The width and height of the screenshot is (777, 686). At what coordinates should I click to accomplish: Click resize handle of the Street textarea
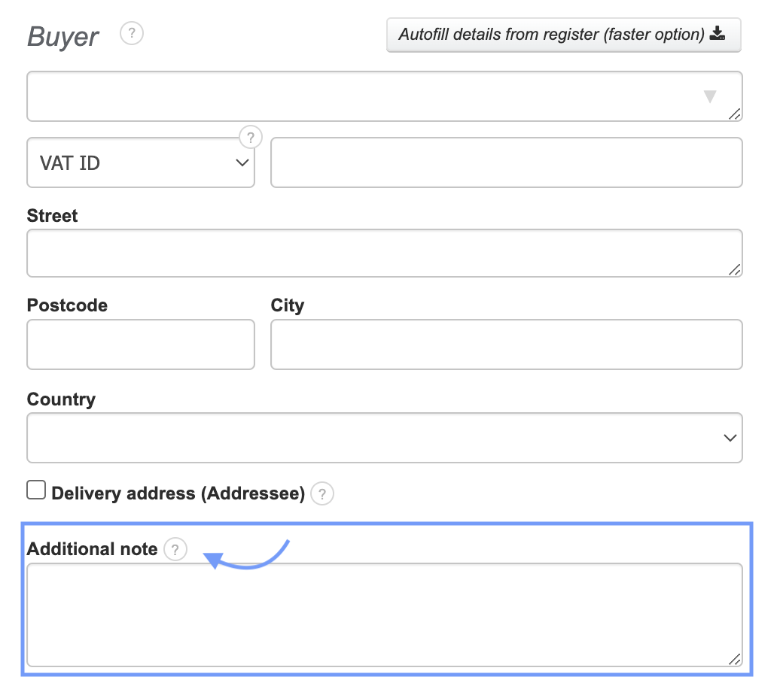pyautogui.click(x=735, y=269)
